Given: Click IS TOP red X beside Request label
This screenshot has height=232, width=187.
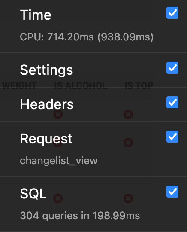Looking at the screenshot, I should tap(128, 143).
